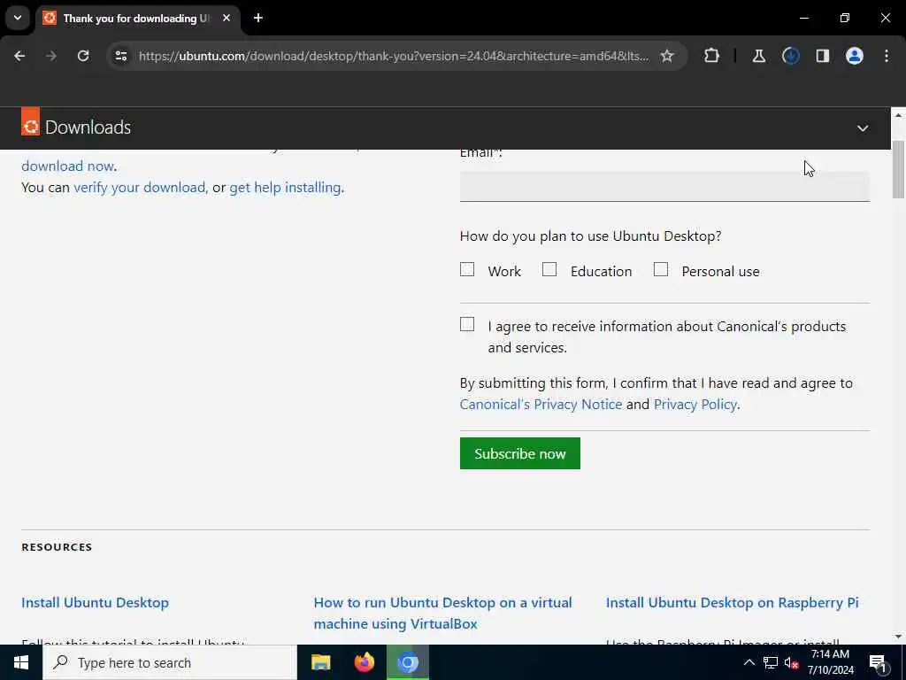Open the taskbar clock and date
Viewport: 906px width, 680px height.
point(830,662)
